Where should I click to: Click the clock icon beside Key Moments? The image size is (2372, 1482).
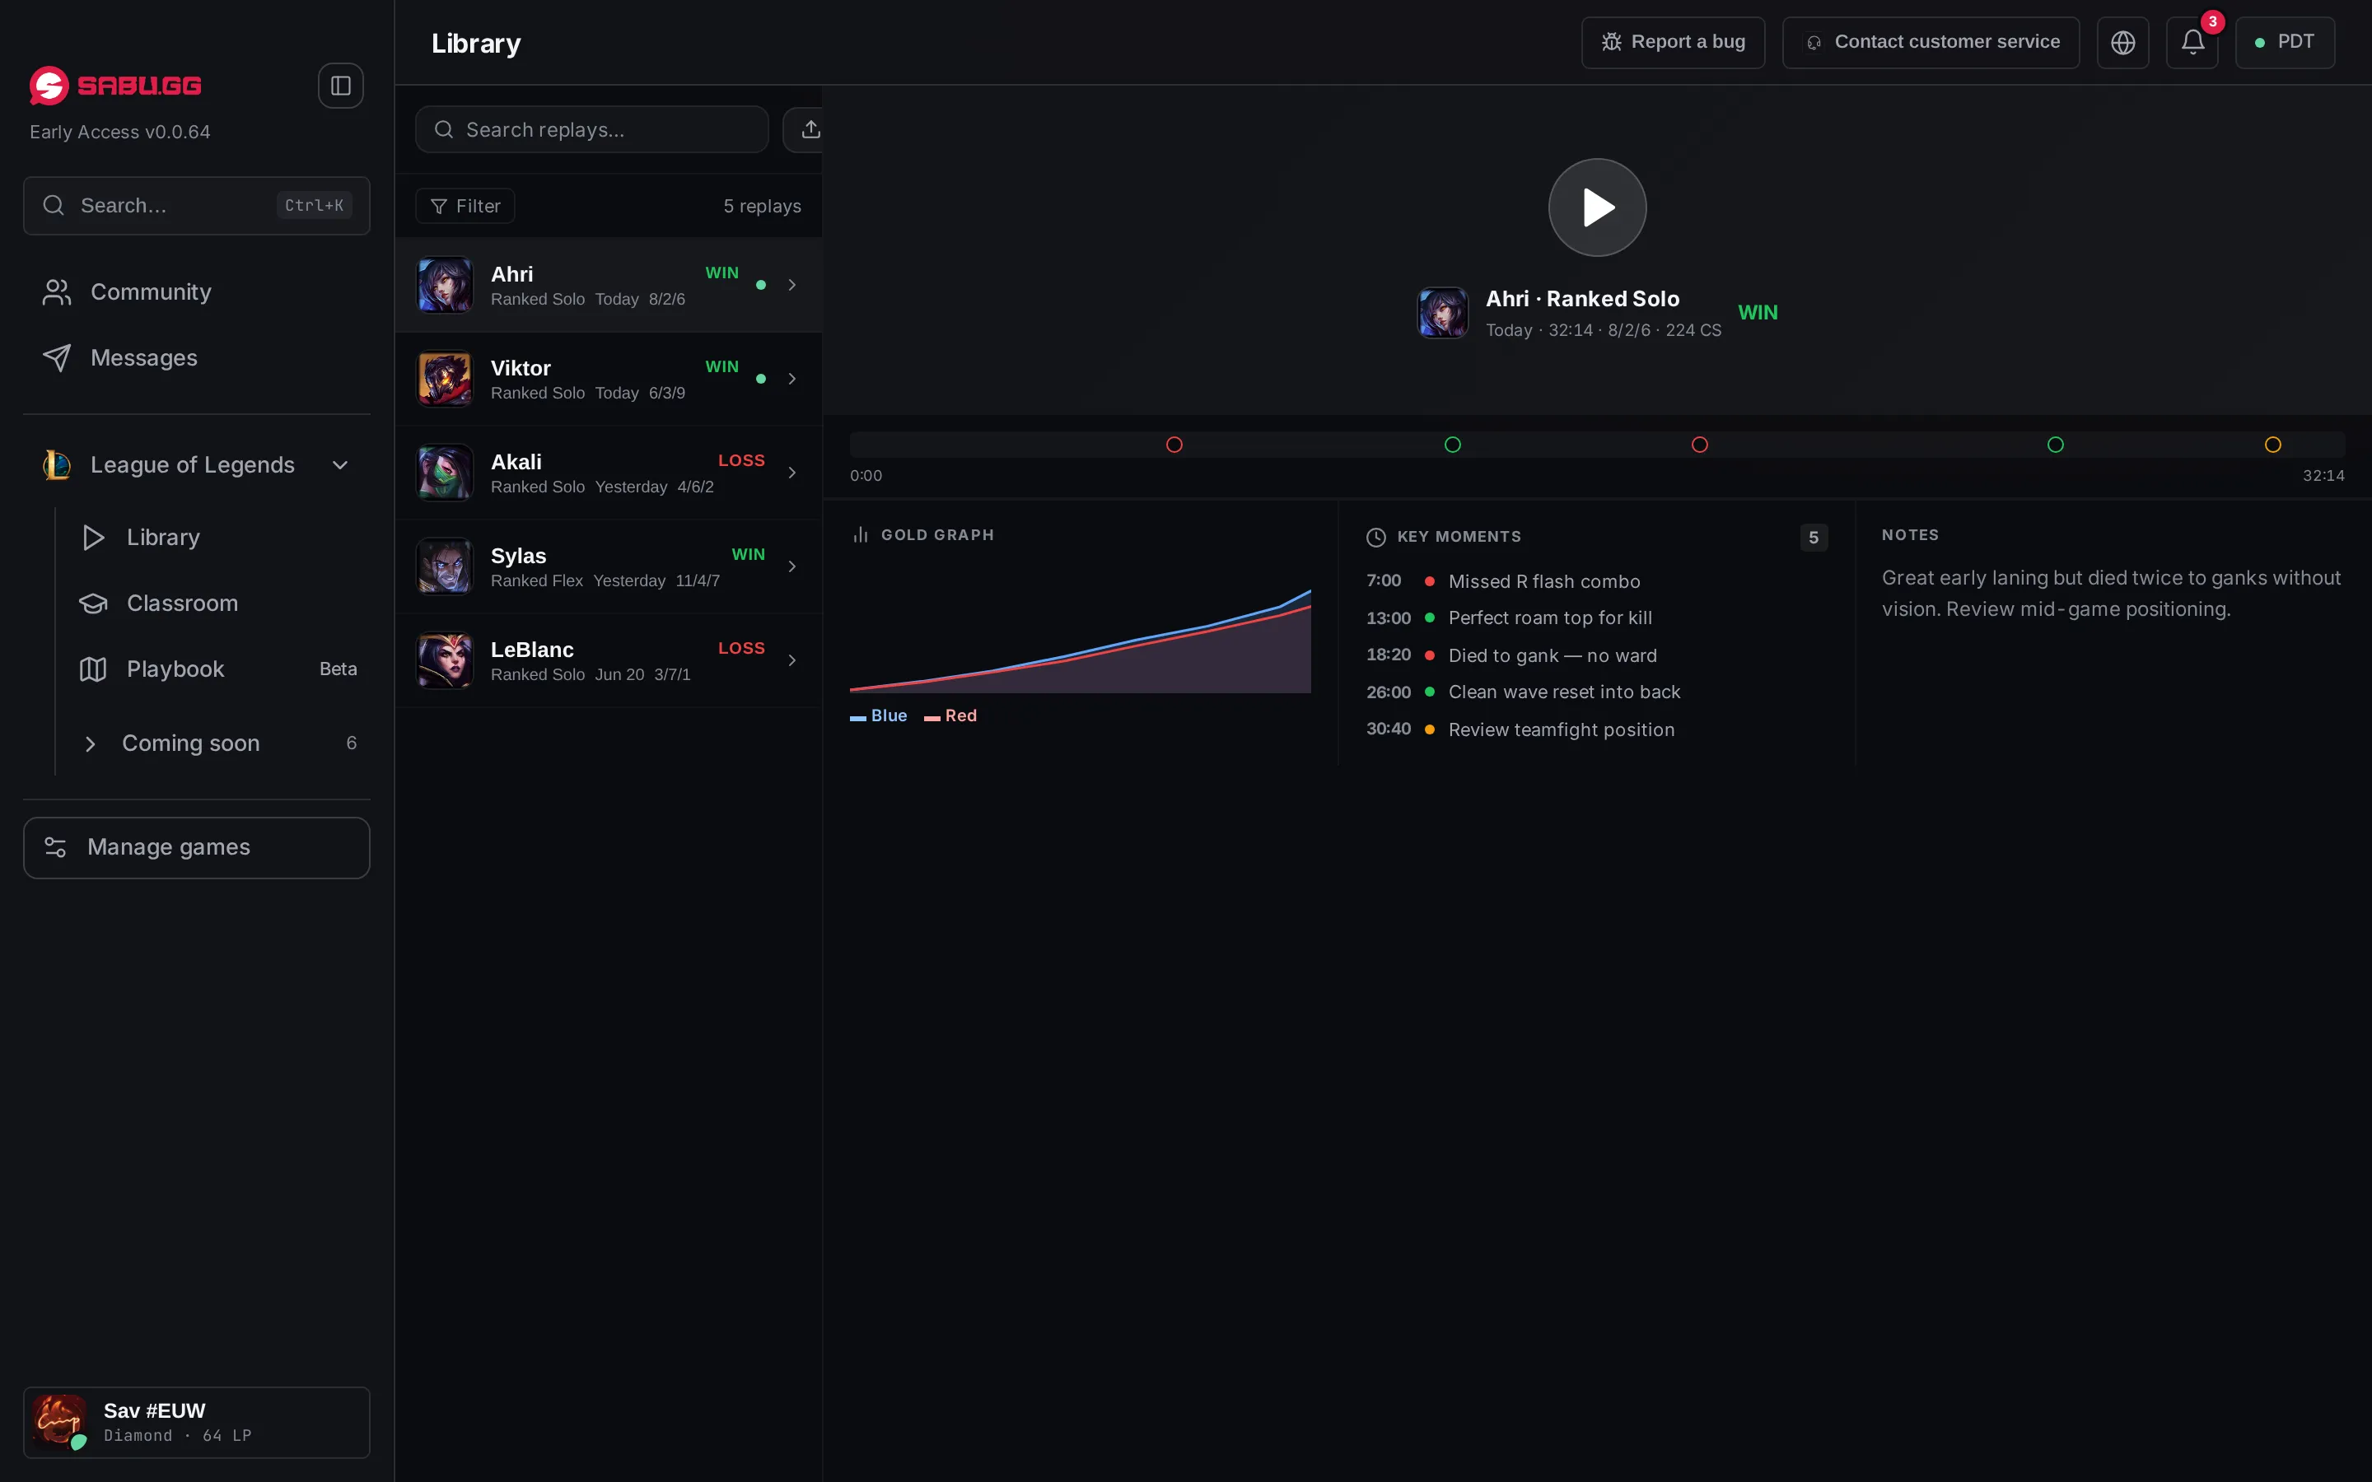pyautogui.click(x=1376, y=537)
